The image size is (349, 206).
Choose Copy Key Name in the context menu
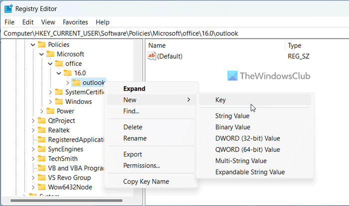(x=151, y=182)
